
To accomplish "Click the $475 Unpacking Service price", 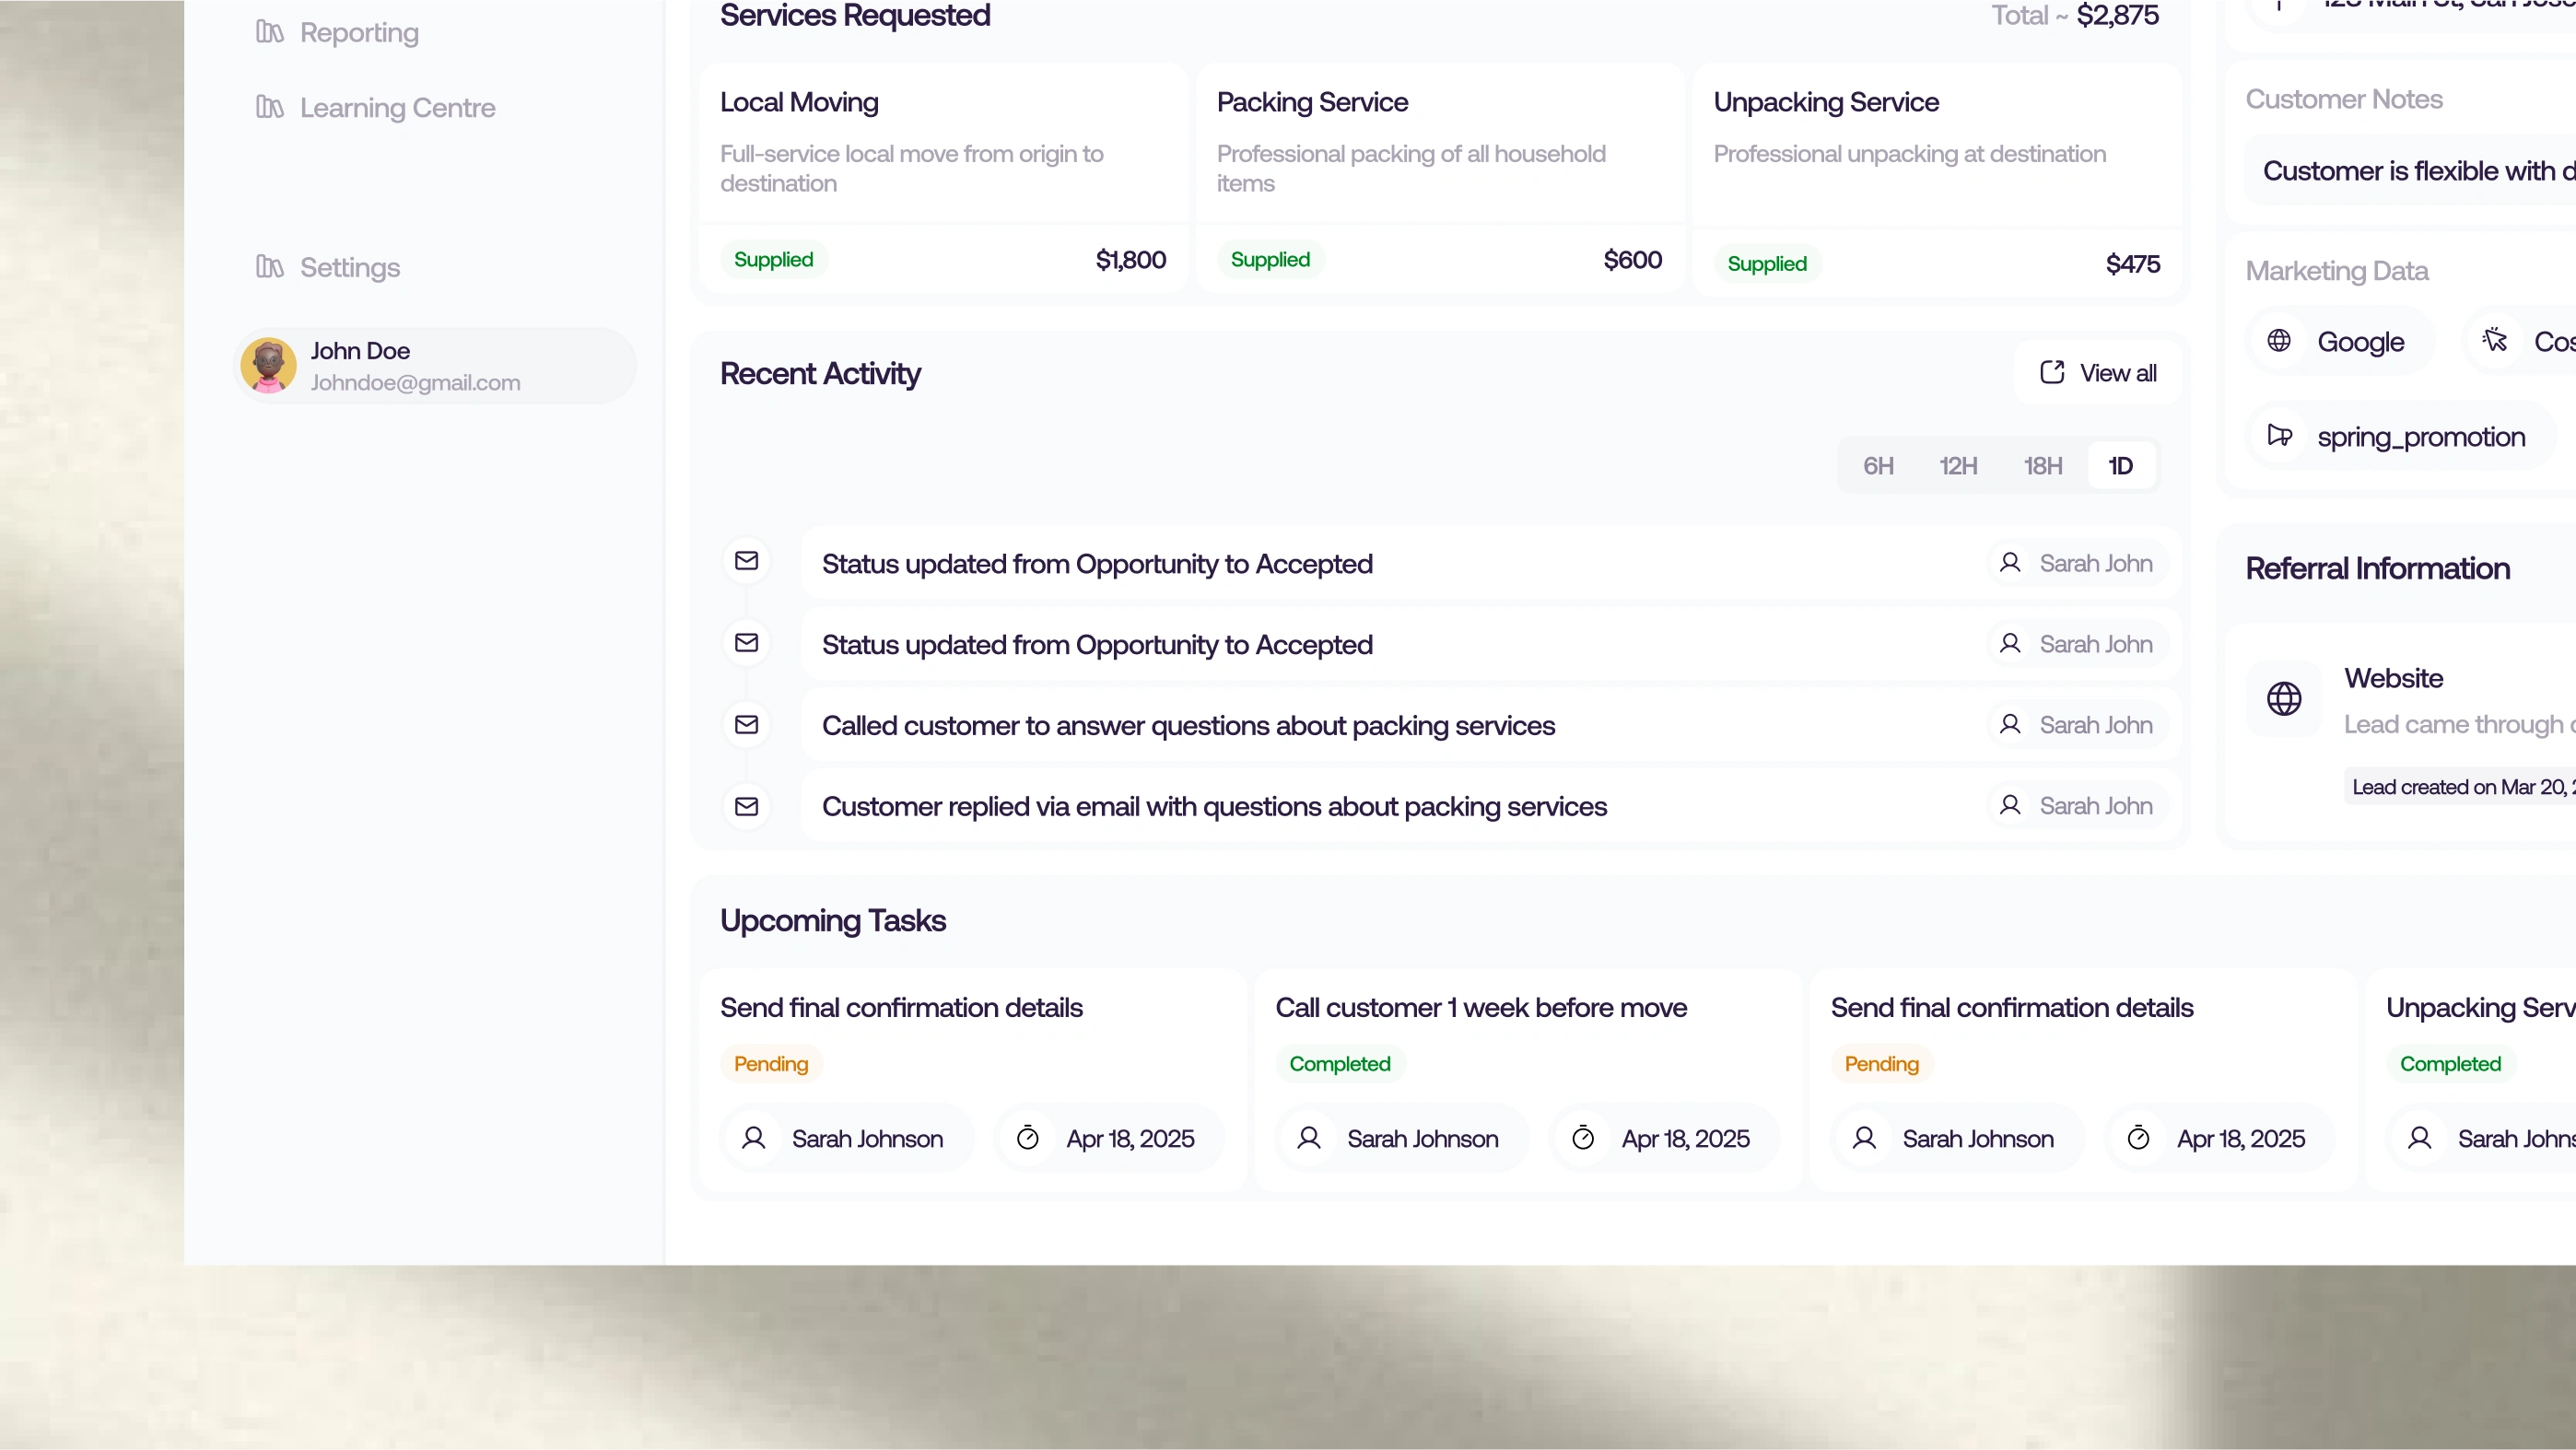I will 2133,264.
